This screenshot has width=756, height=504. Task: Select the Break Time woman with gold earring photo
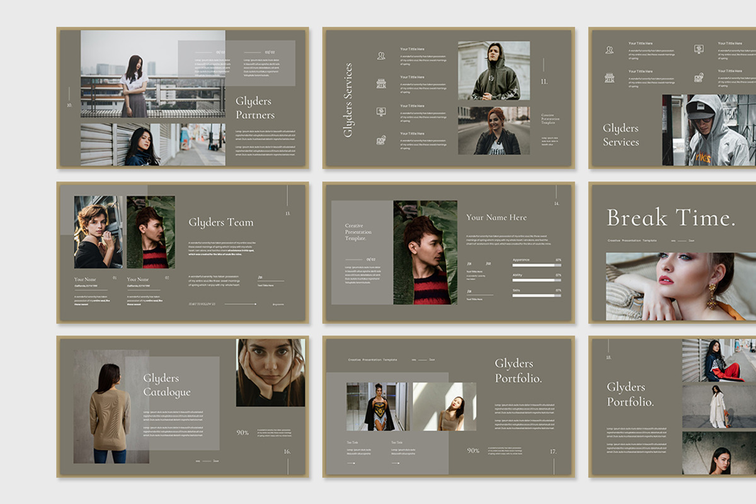pyautogui.click(x=681, y=287)
